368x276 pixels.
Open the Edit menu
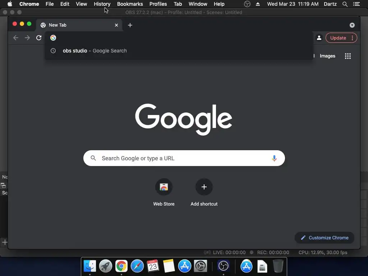(65, 4)
